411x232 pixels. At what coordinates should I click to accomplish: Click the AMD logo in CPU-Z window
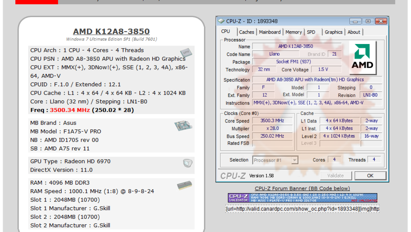click(362, 57)
